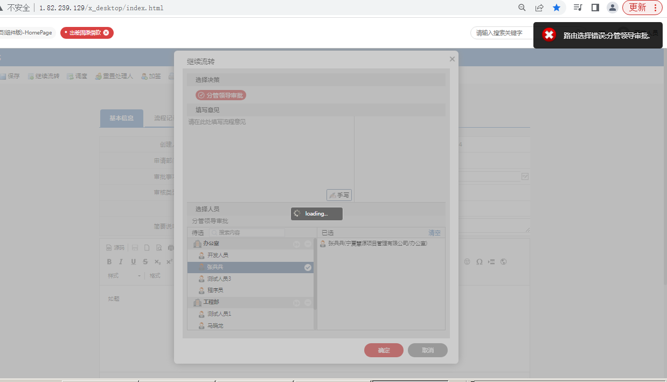Click 重置处理人 in the toolbar
667x382 pixels.
coord(114,76)
